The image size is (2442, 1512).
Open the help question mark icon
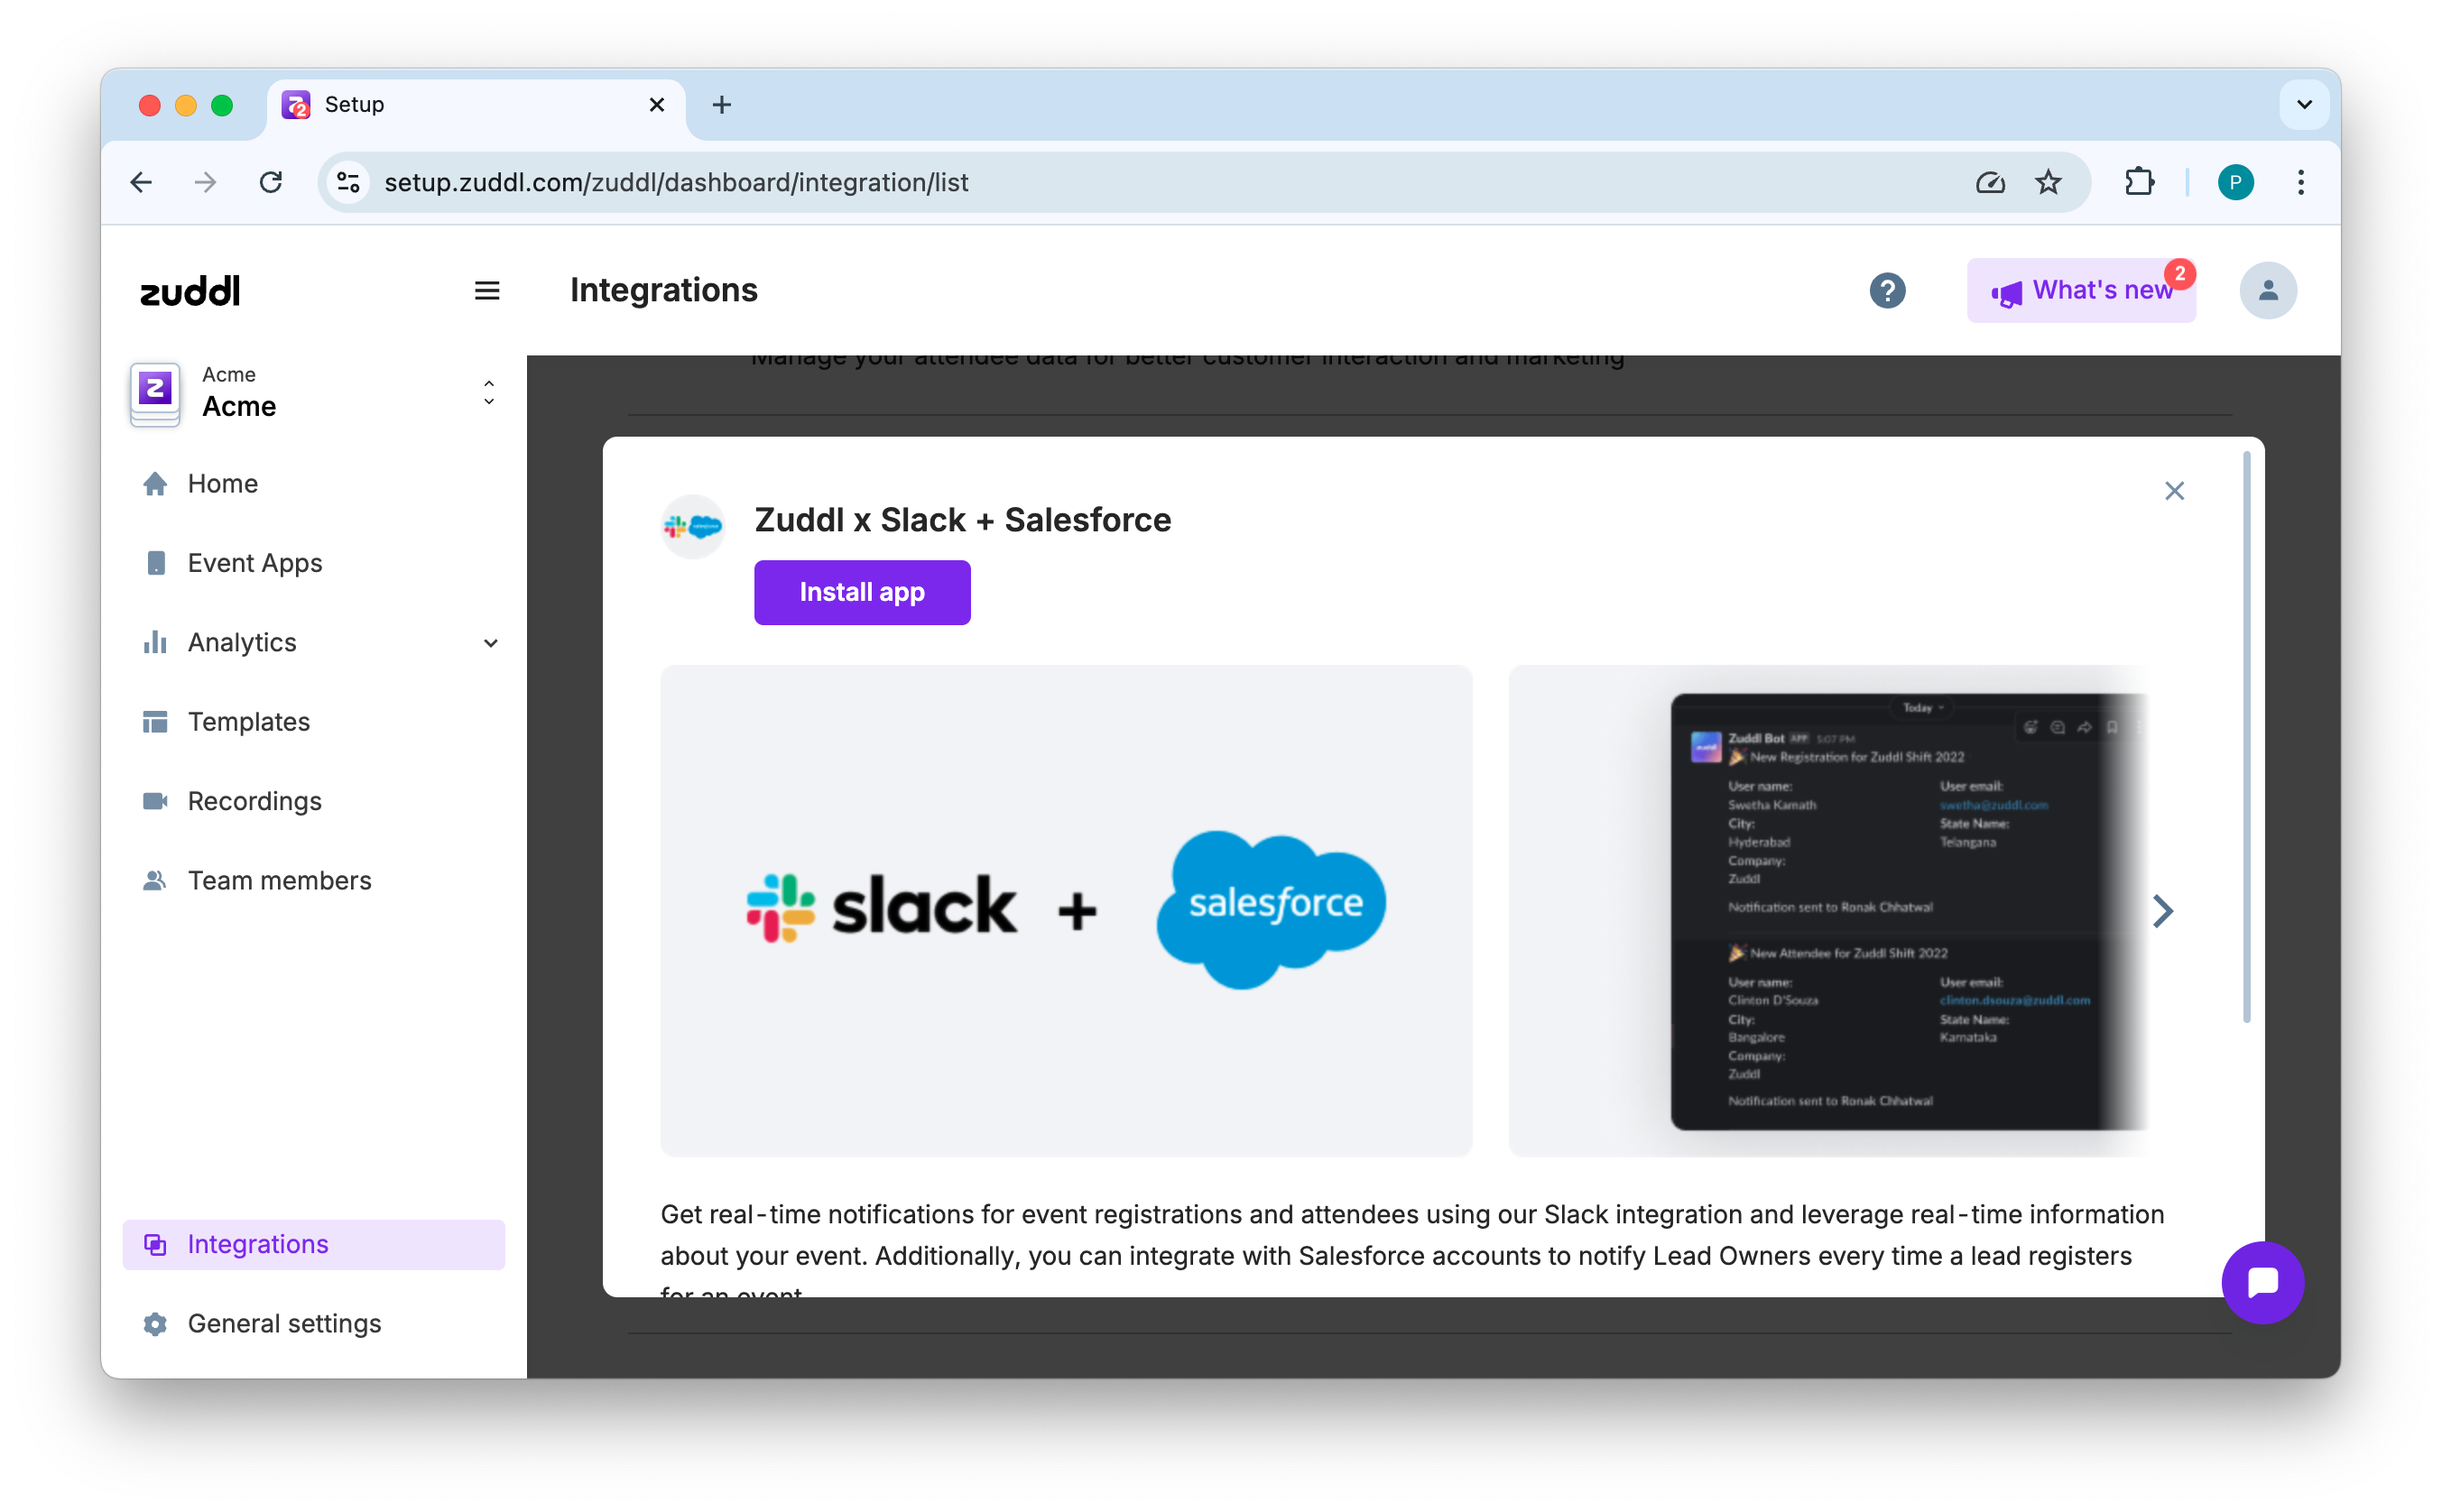(x=1886, y=291)
